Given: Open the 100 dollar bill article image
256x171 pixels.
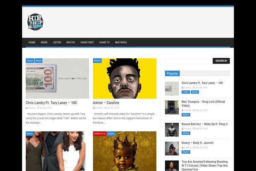Looking at the screenshot, I should pyautogui.click(x=57, y=78).
